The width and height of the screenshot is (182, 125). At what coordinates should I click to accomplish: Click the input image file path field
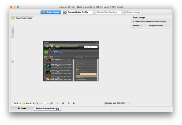coord(151,22)
